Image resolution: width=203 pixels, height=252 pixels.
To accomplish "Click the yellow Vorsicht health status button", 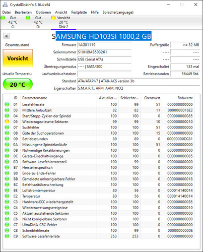I will tap(18, 58).
